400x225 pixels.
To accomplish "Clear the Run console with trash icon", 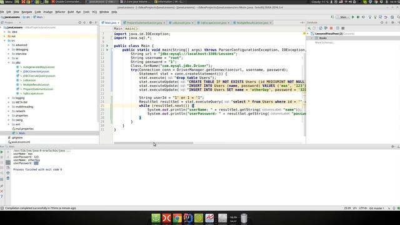I will coord(8,178).
